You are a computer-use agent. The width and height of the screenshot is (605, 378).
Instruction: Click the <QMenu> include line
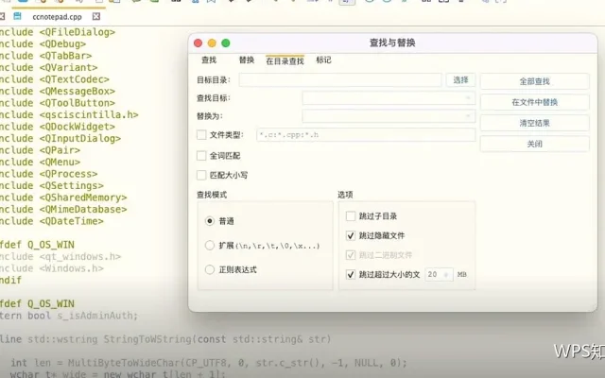(40, 162)
